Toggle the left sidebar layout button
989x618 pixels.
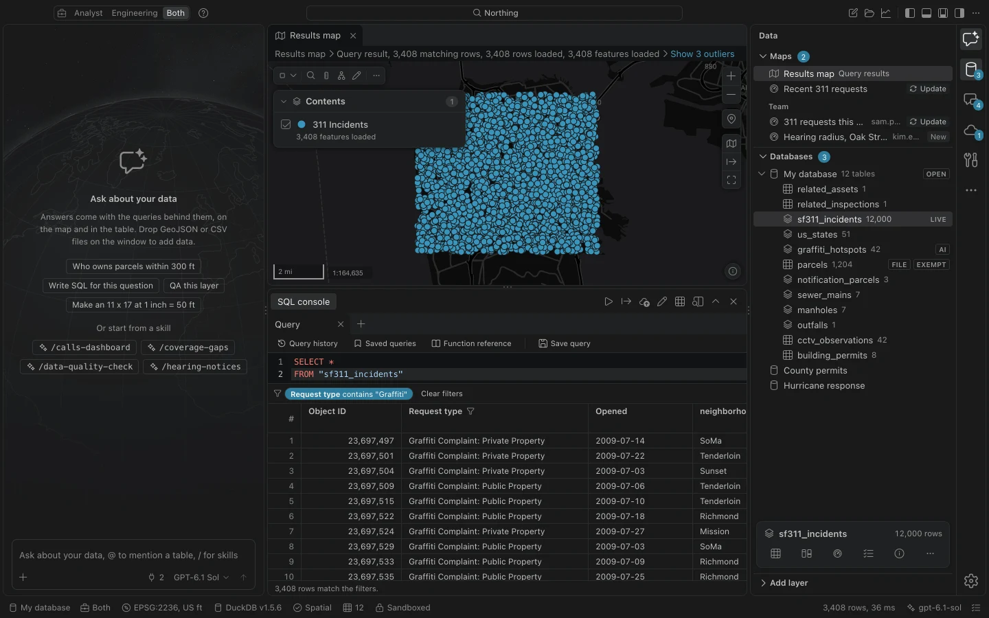click(910, 13)
